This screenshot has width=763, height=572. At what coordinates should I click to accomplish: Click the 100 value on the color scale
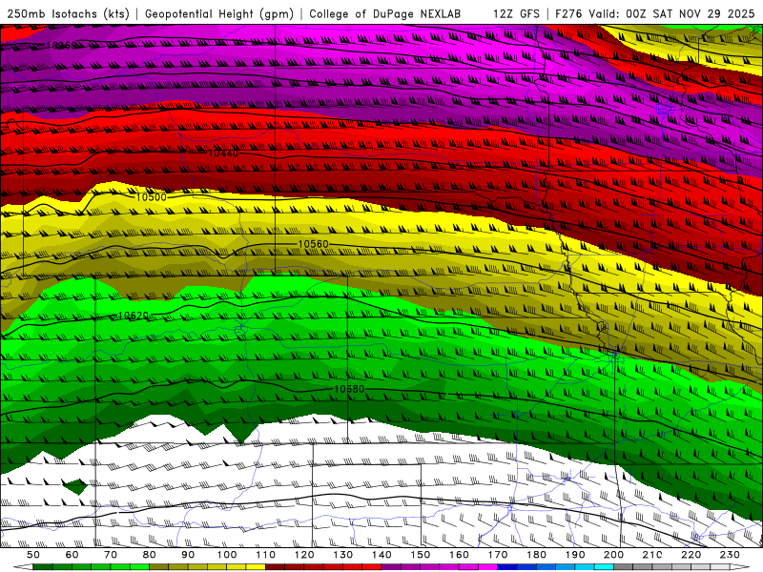(227, 555)
